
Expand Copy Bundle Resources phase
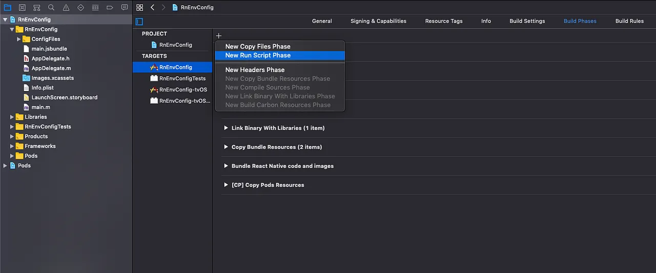point(226,147)
